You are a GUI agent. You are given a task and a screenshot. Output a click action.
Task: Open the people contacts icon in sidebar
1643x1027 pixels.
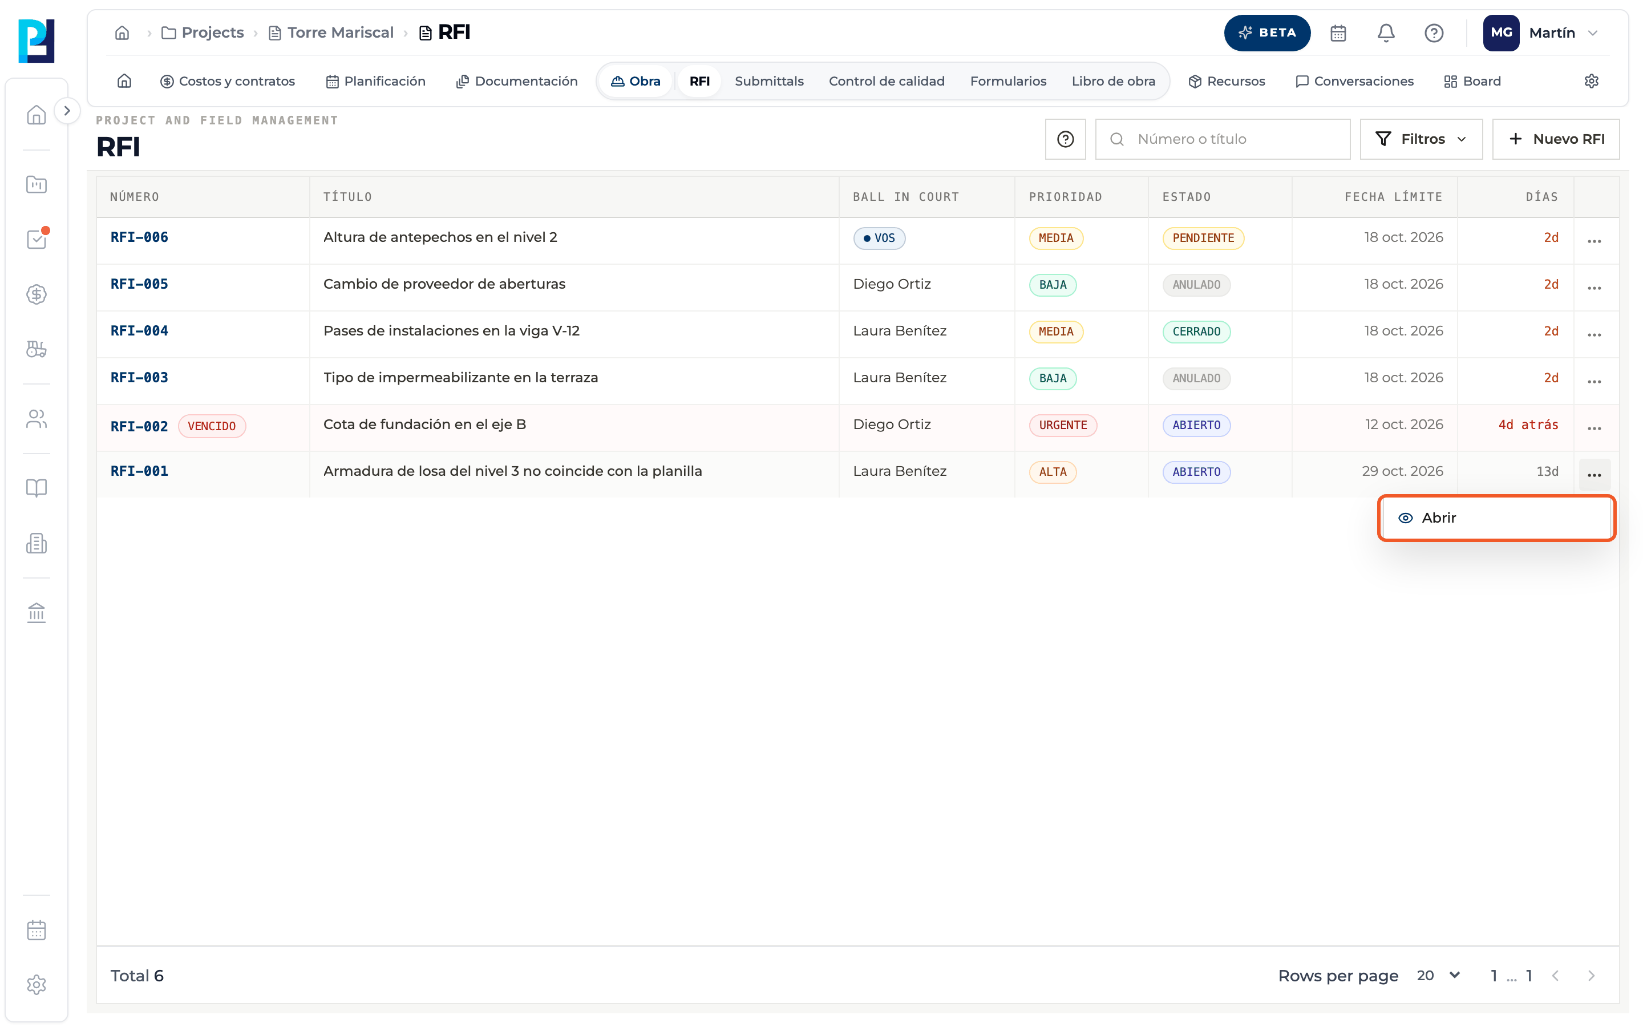point(36,419)
